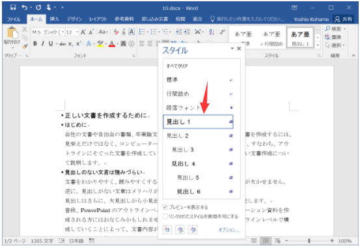Open font dialog launcher in フォント group
Image resolution: width=360 pixels, height=246 pixels.
point(133,55)
